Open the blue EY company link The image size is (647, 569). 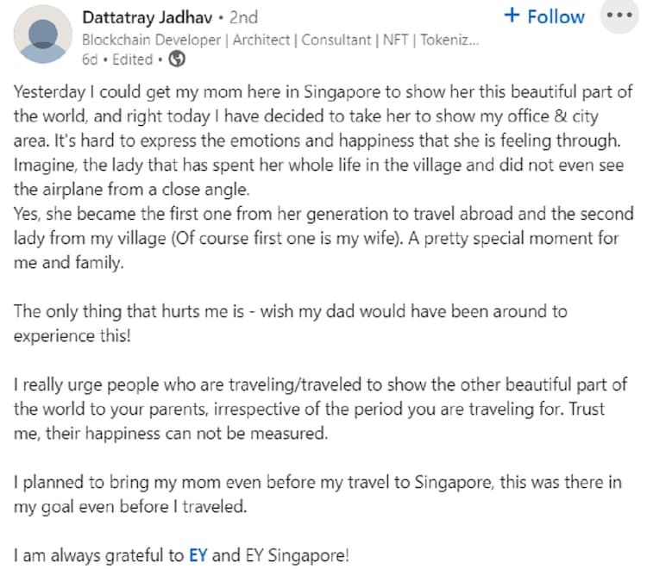pyautogui.click(x=198, y=555)
